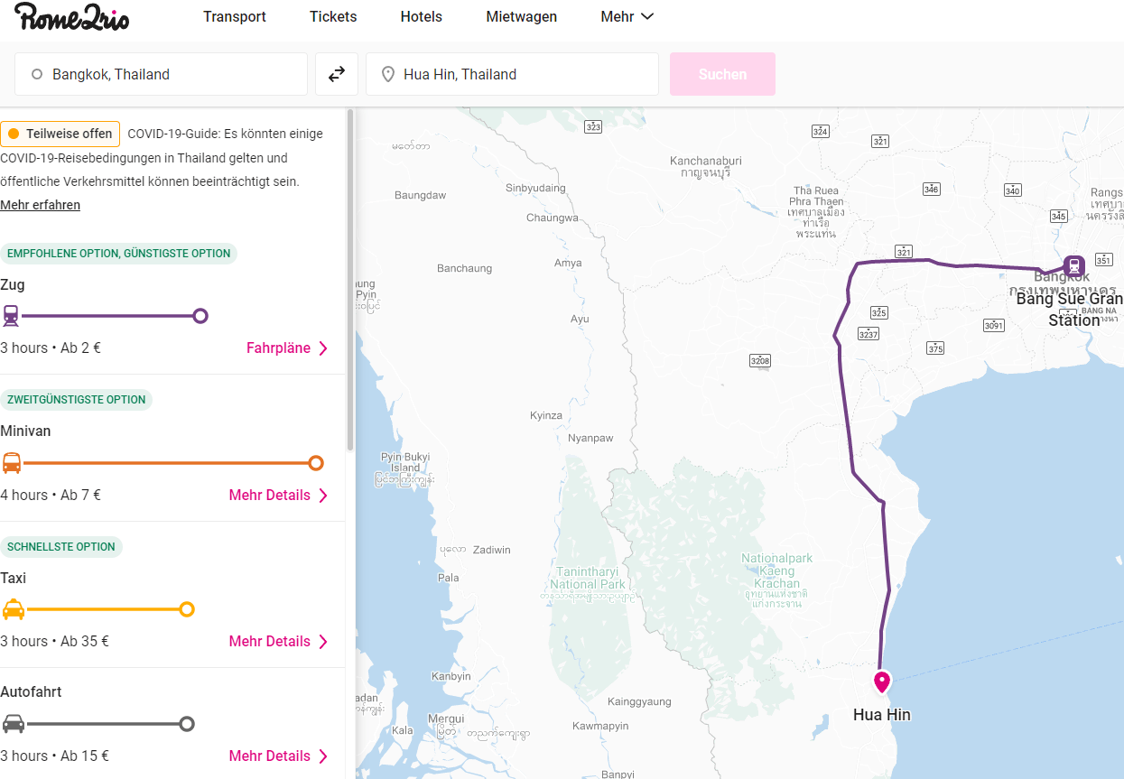The height and width of the screenshot is (779, 1124).
Task: Click the Baungdaw map label
Action: click(x=421, y=195)
